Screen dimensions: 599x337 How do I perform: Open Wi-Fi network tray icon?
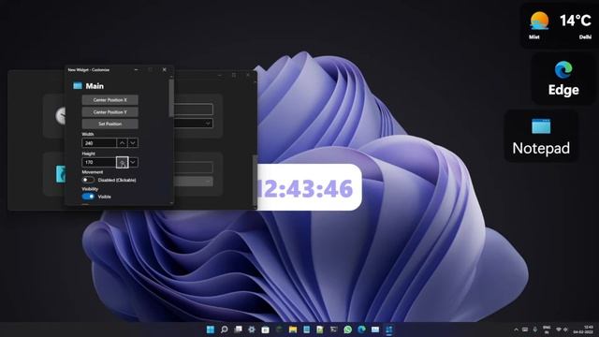(559, 330)
